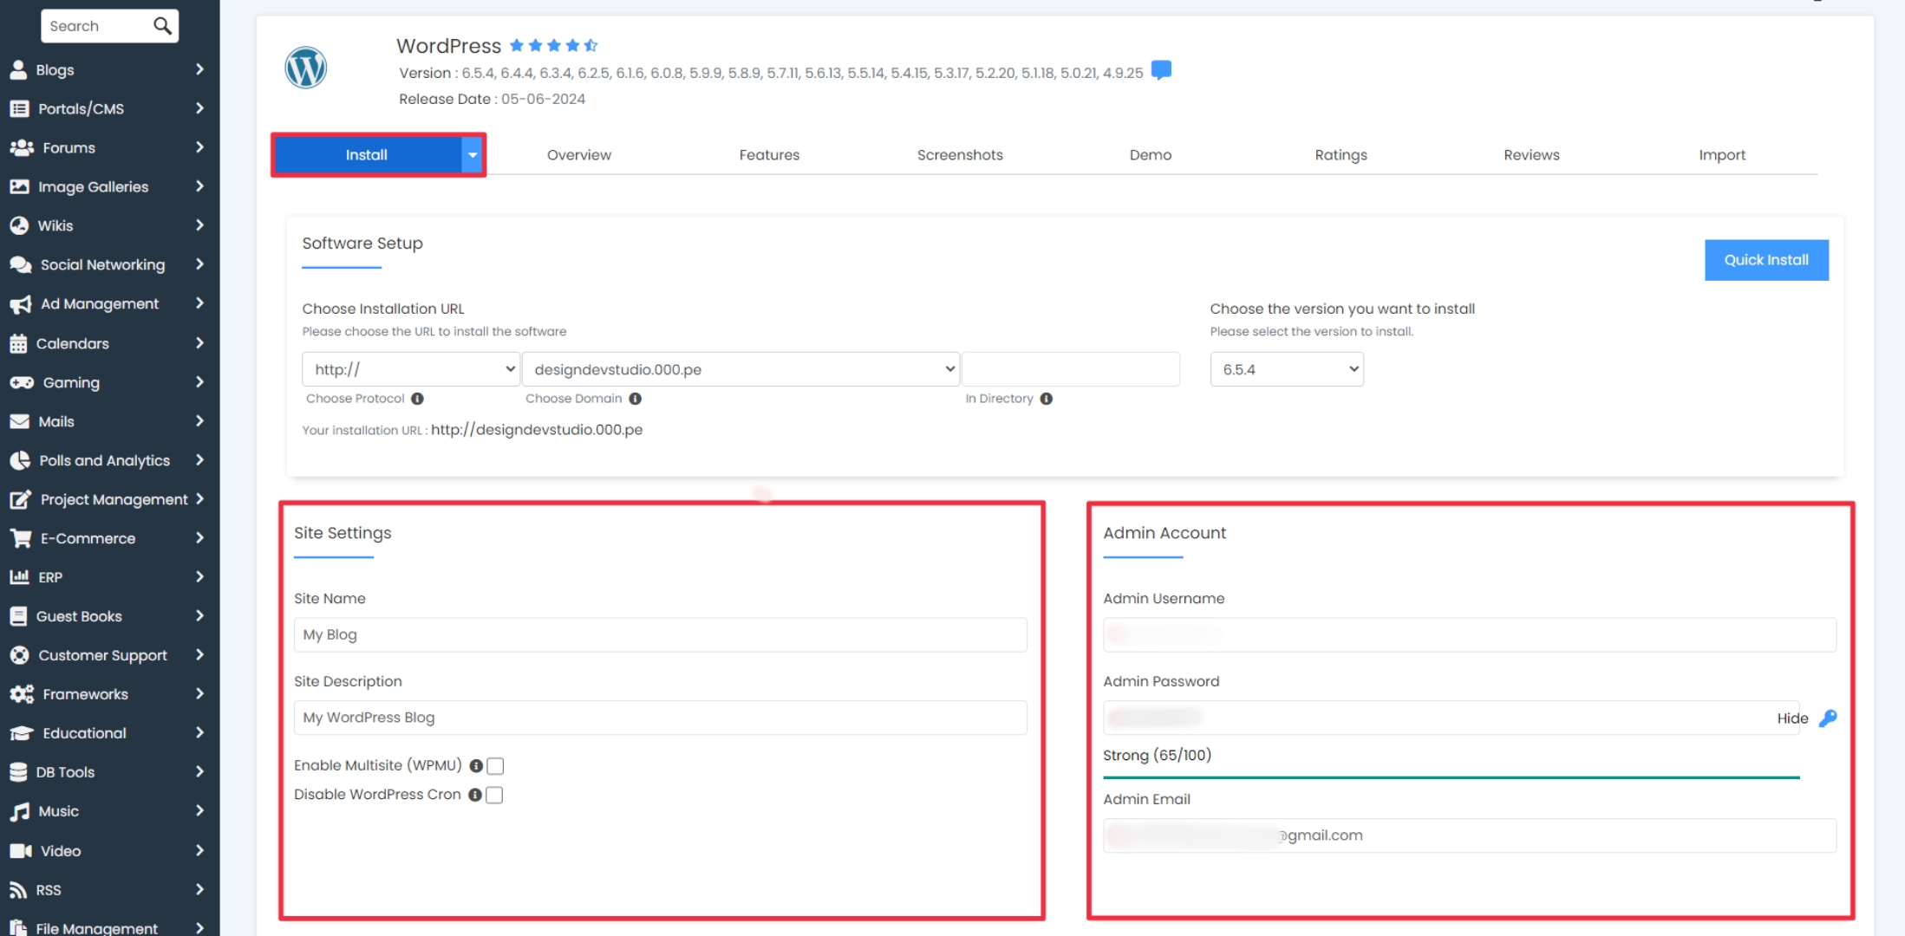Click info icon beside Disable WordPress Cron

tap(474, 795)
